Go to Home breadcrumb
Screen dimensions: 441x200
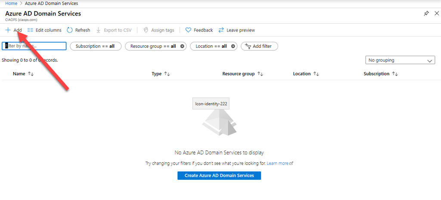(x=11, y=3)
